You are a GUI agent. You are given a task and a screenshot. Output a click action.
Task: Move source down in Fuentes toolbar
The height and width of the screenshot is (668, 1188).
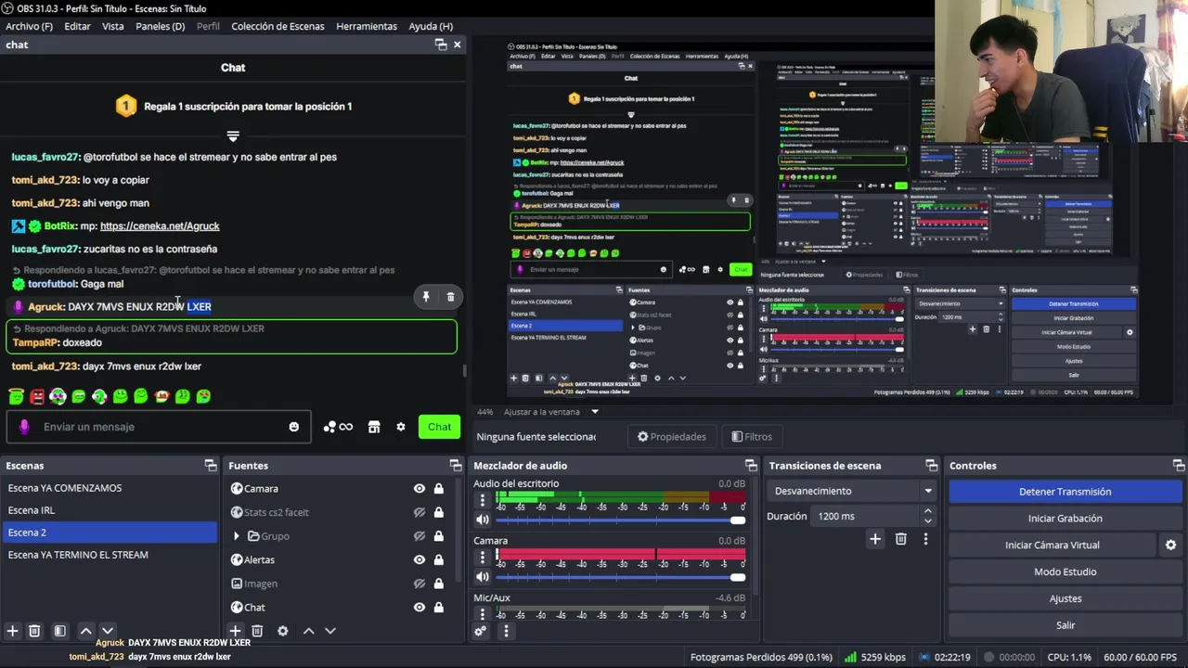click(x=329, y=631)
